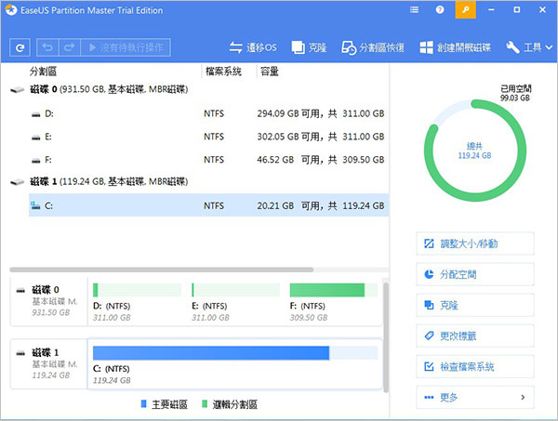
Task: Click the 檢查檔案系統 check file system button
Action: [475, 366]
